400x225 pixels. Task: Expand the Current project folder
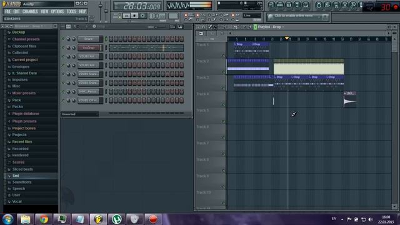[x=25, y=60]
